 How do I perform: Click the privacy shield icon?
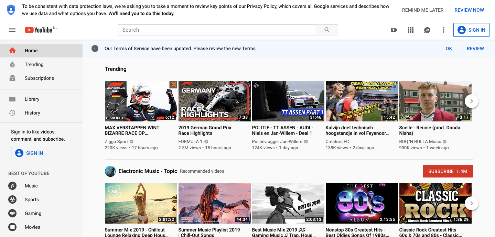tap(11, 10)
